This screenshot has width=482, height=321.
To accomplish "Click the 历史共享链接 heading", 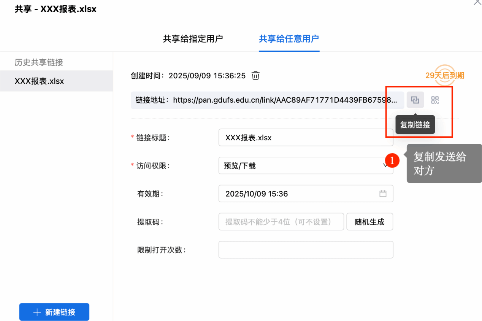I will click(39, 62).
